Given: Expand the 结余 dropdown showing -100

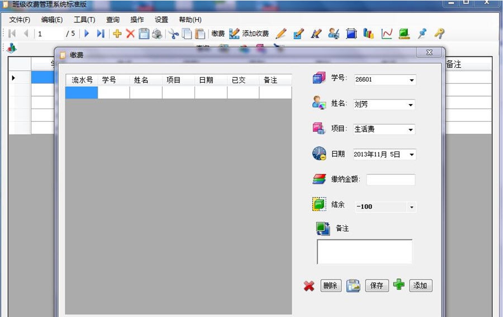Looking at the screenshot, I should [411, 207].
